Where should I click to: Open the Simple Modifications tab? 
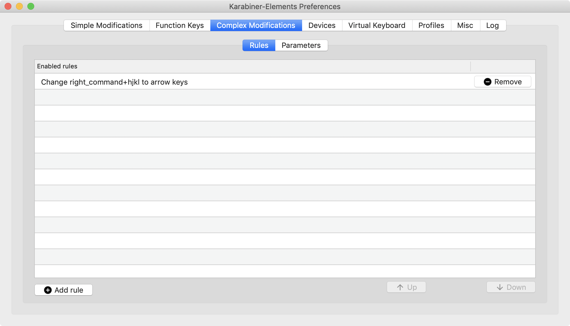(107, 25)
